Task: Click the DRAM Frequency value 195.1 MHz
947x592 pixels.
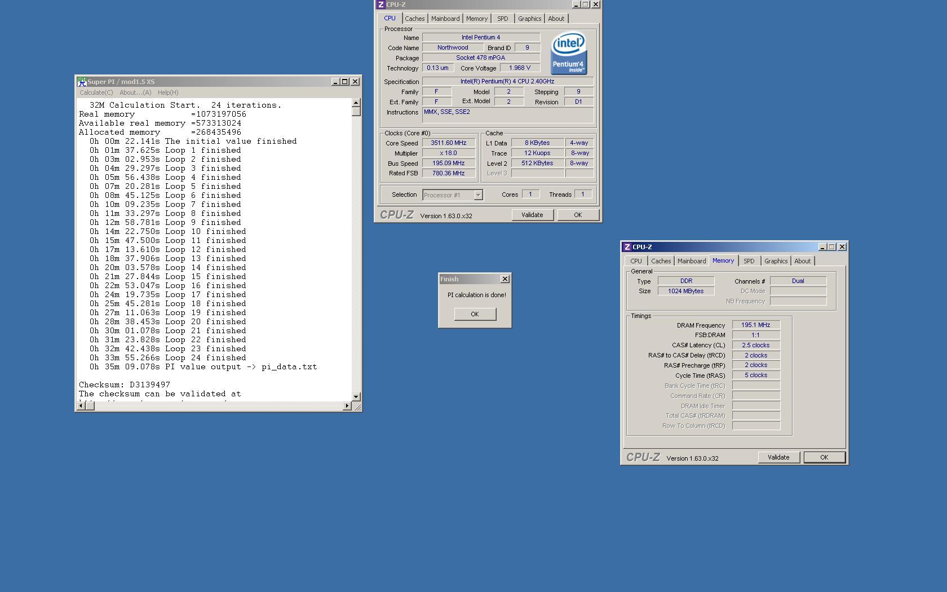Action: click(756, 325)
